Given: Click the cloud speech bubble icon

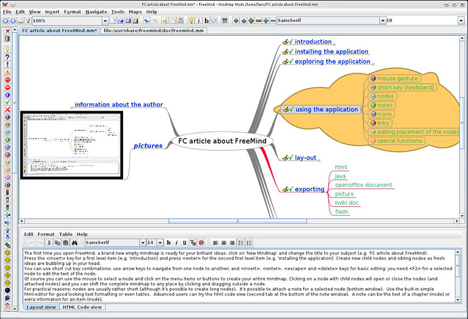Looking at the screenshot, I should point(214,21).
